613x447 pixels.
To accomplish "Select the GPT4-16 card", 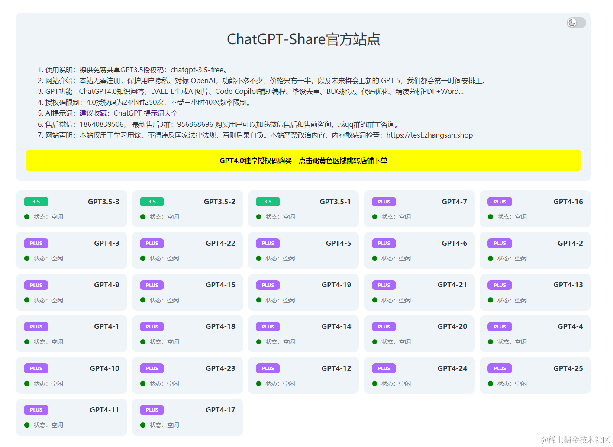I will pyautogui.click(x=535, y=209).
